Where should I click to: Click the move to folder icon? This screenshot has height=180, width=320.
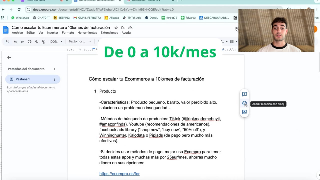(123, 28)
